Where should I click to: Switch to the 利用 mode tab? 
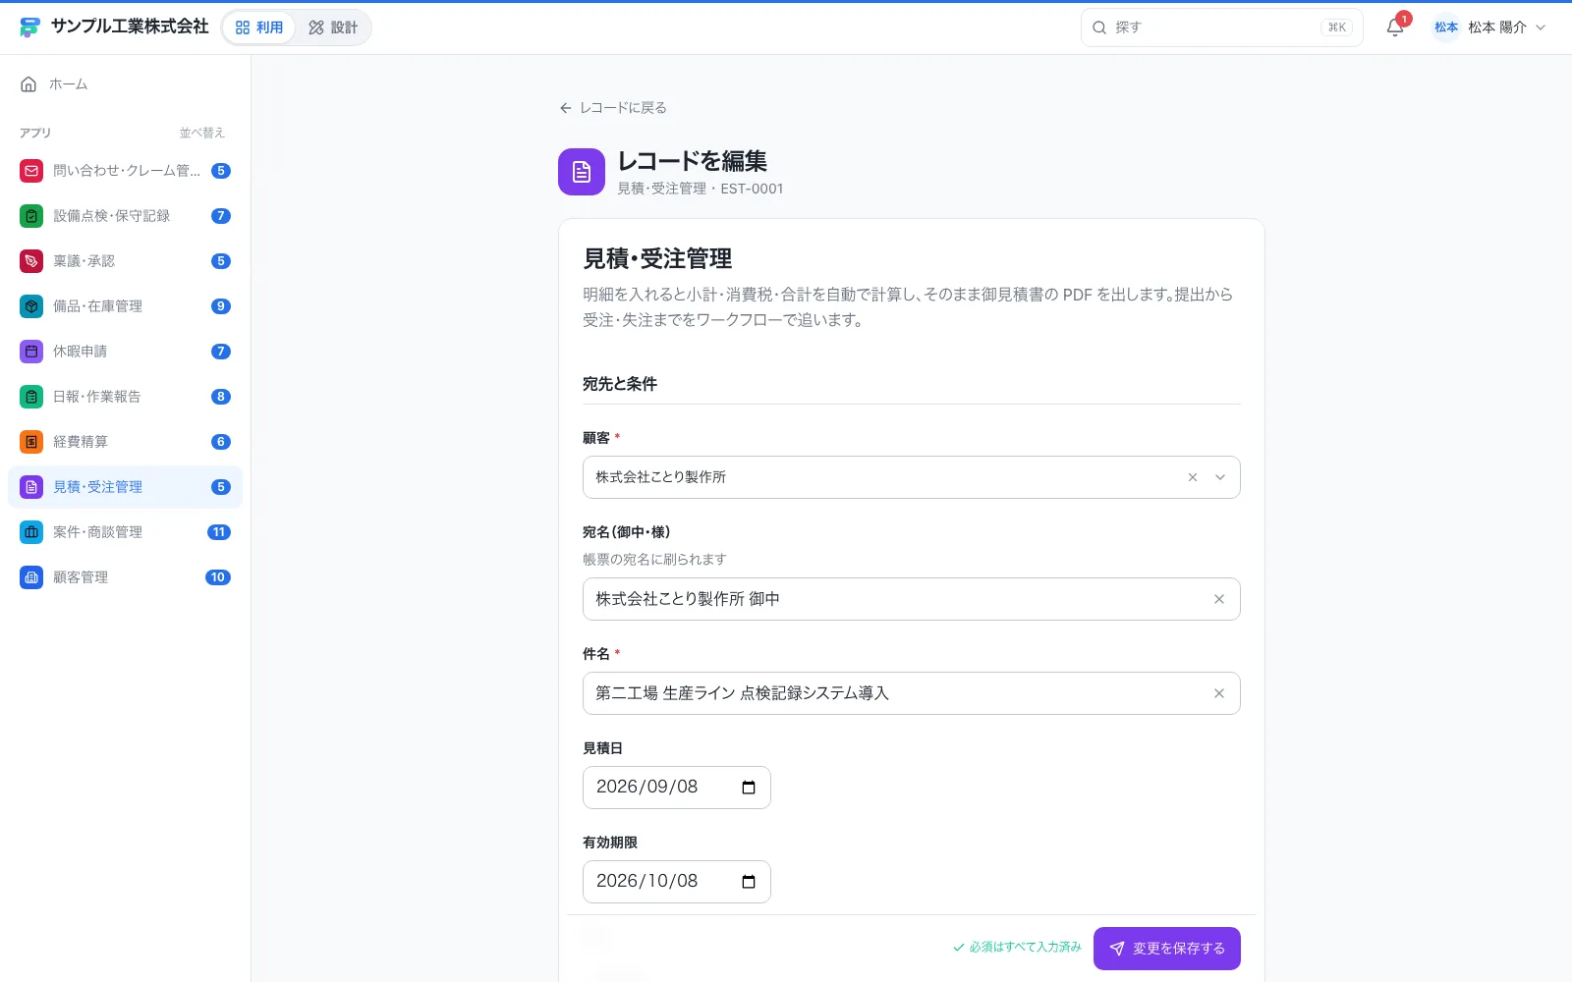259,27
